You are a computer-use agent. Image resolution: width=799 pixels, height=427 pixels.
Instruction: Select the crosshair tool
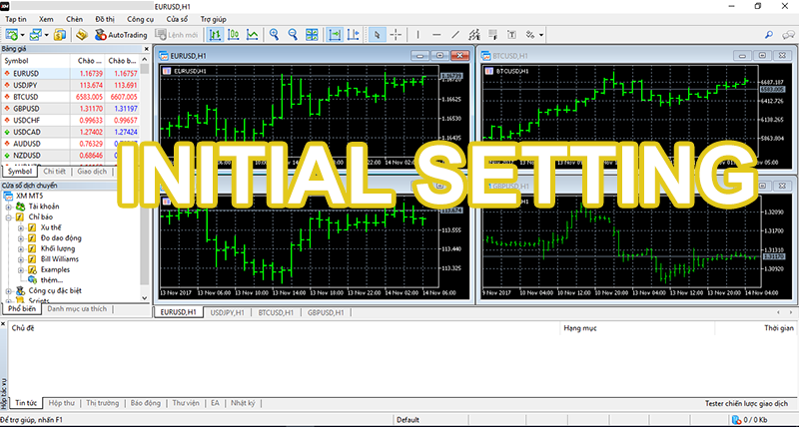(396, 35)
